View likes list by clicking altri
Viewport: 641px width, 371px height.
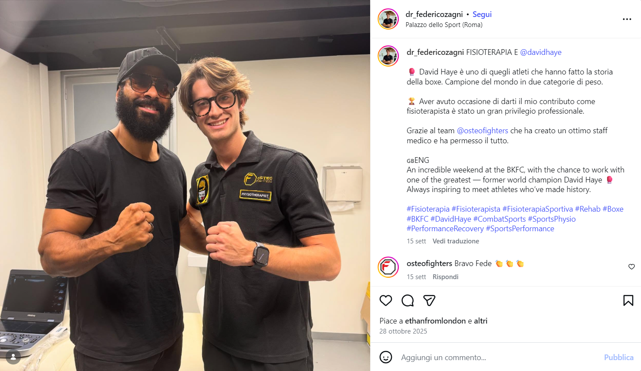point(481,321)
